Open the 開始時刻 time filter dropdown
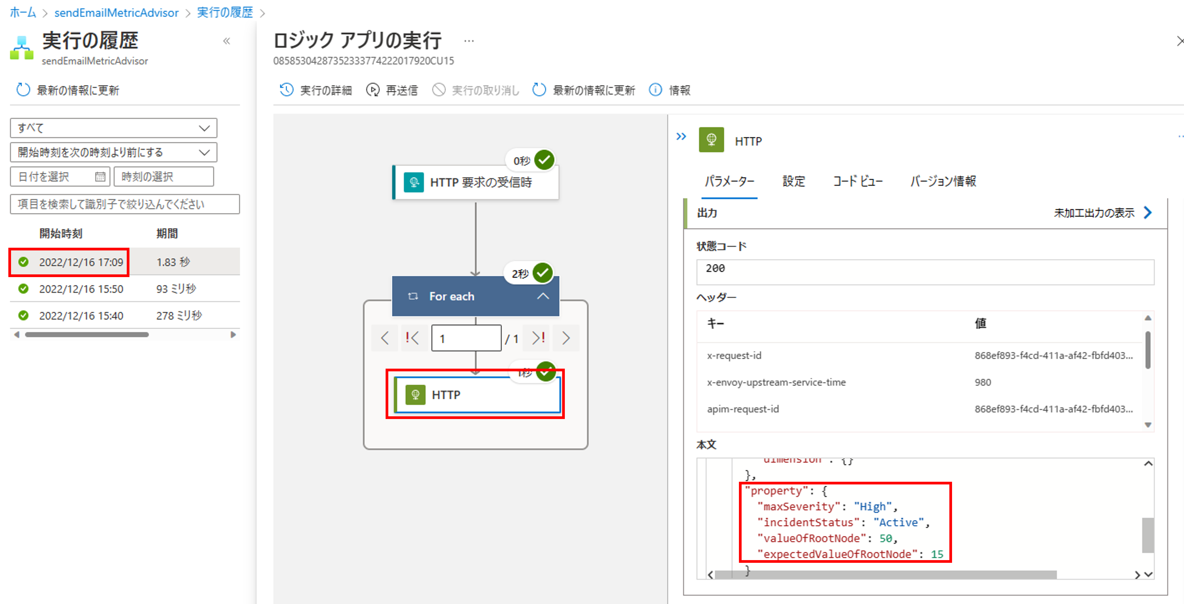 (x=114, y=152)
